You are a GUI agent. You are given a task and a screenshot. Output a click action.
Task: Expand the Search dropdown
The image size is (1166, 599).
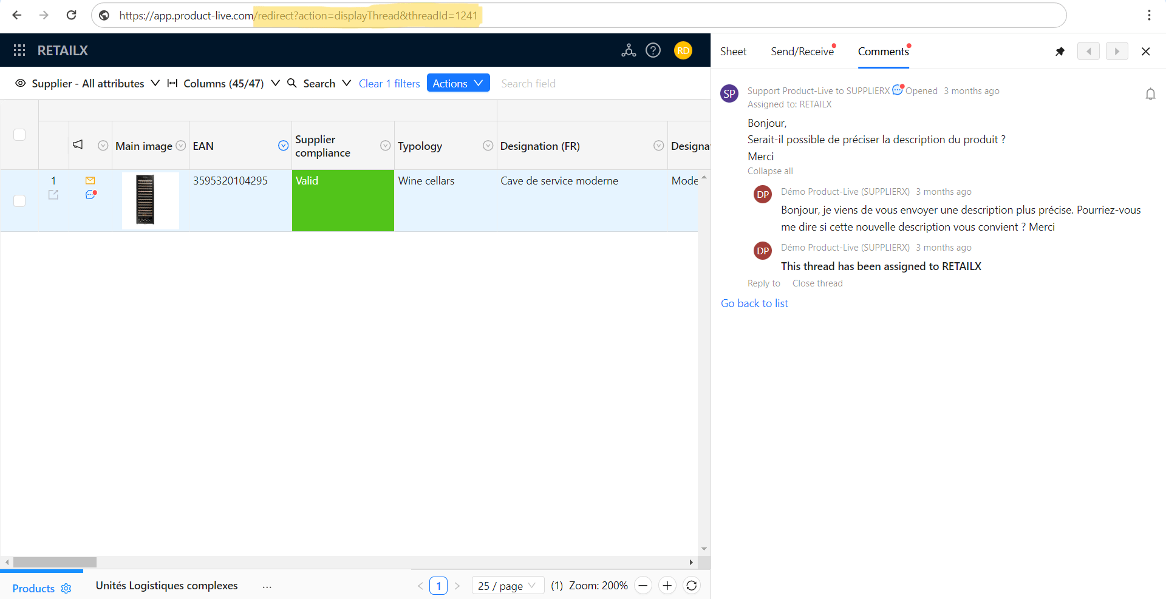tap(319, 84)
